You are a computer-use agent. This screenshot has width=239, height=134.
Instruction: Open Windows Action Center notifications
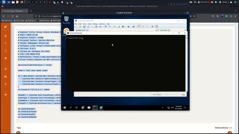185,108
